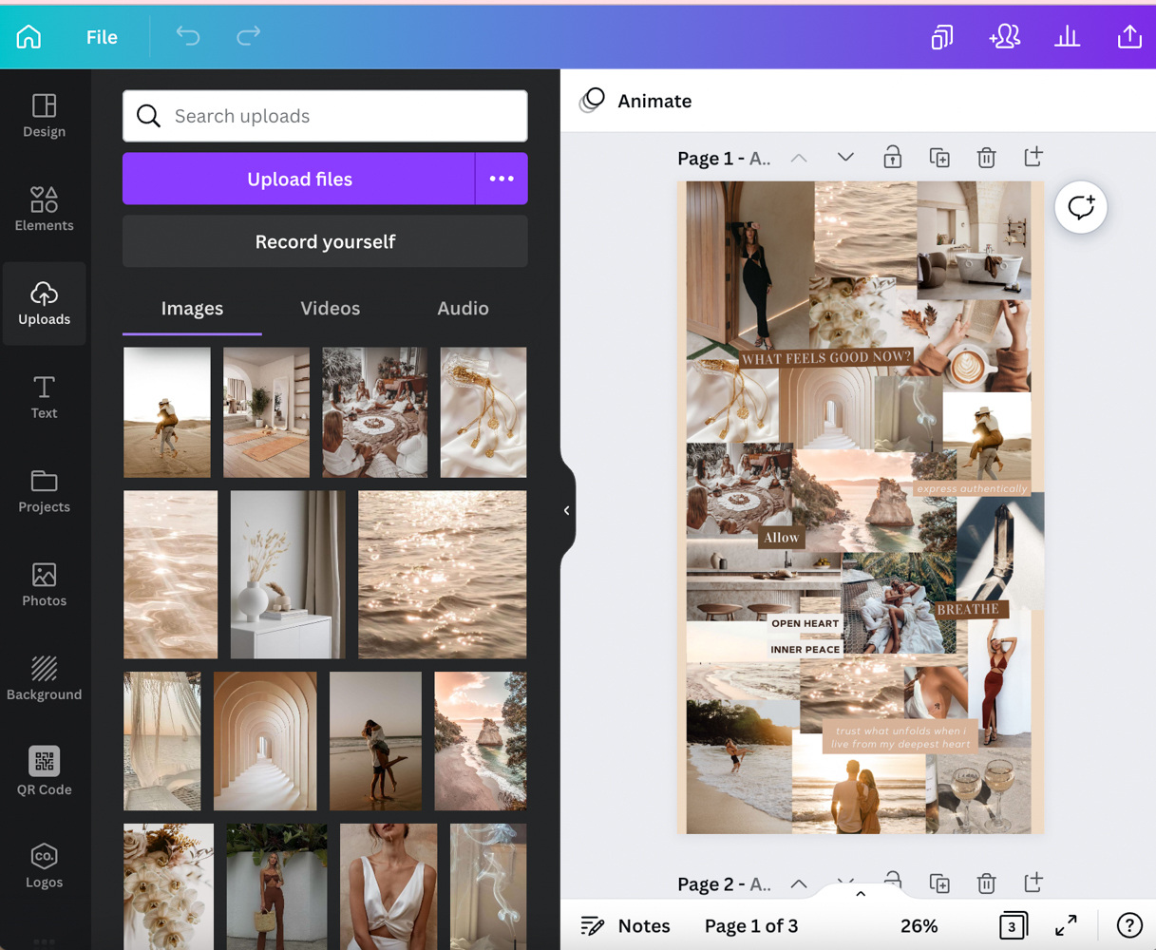Viewport: 1156px width, 950px height.
Task: Open the Photos sidebar panel
Action: click(x=45, y=584)
